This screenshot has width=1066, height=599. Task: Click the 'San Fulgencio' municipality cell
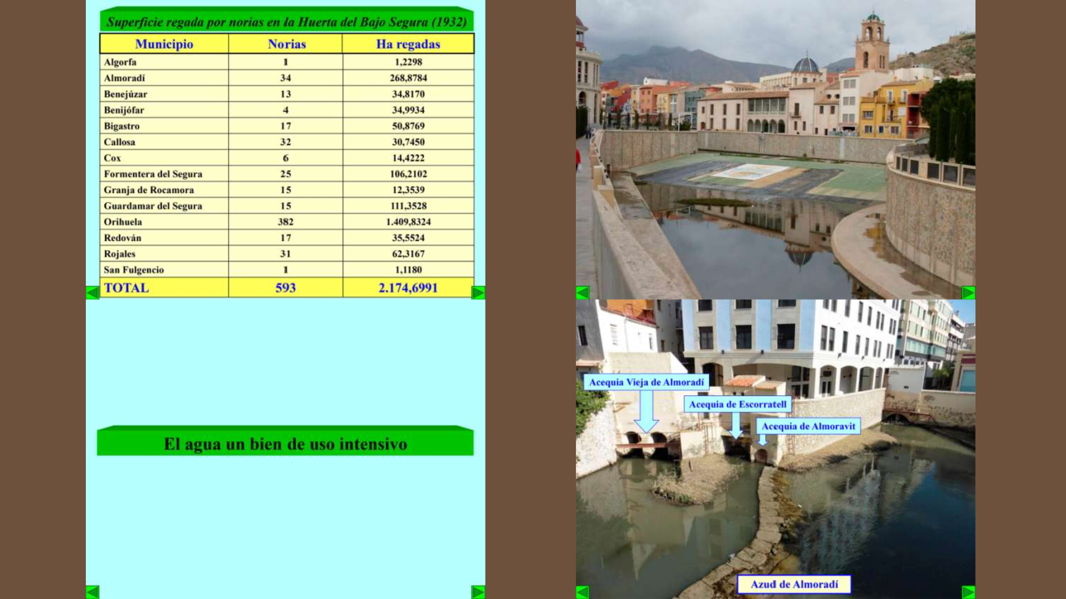tap(164, 270)
